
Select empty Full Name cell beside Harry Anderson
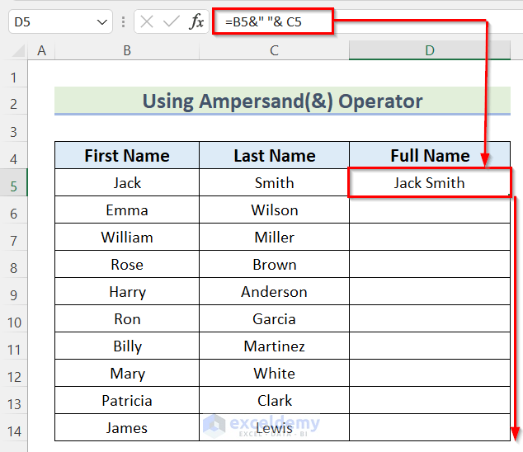pos(430,291)
